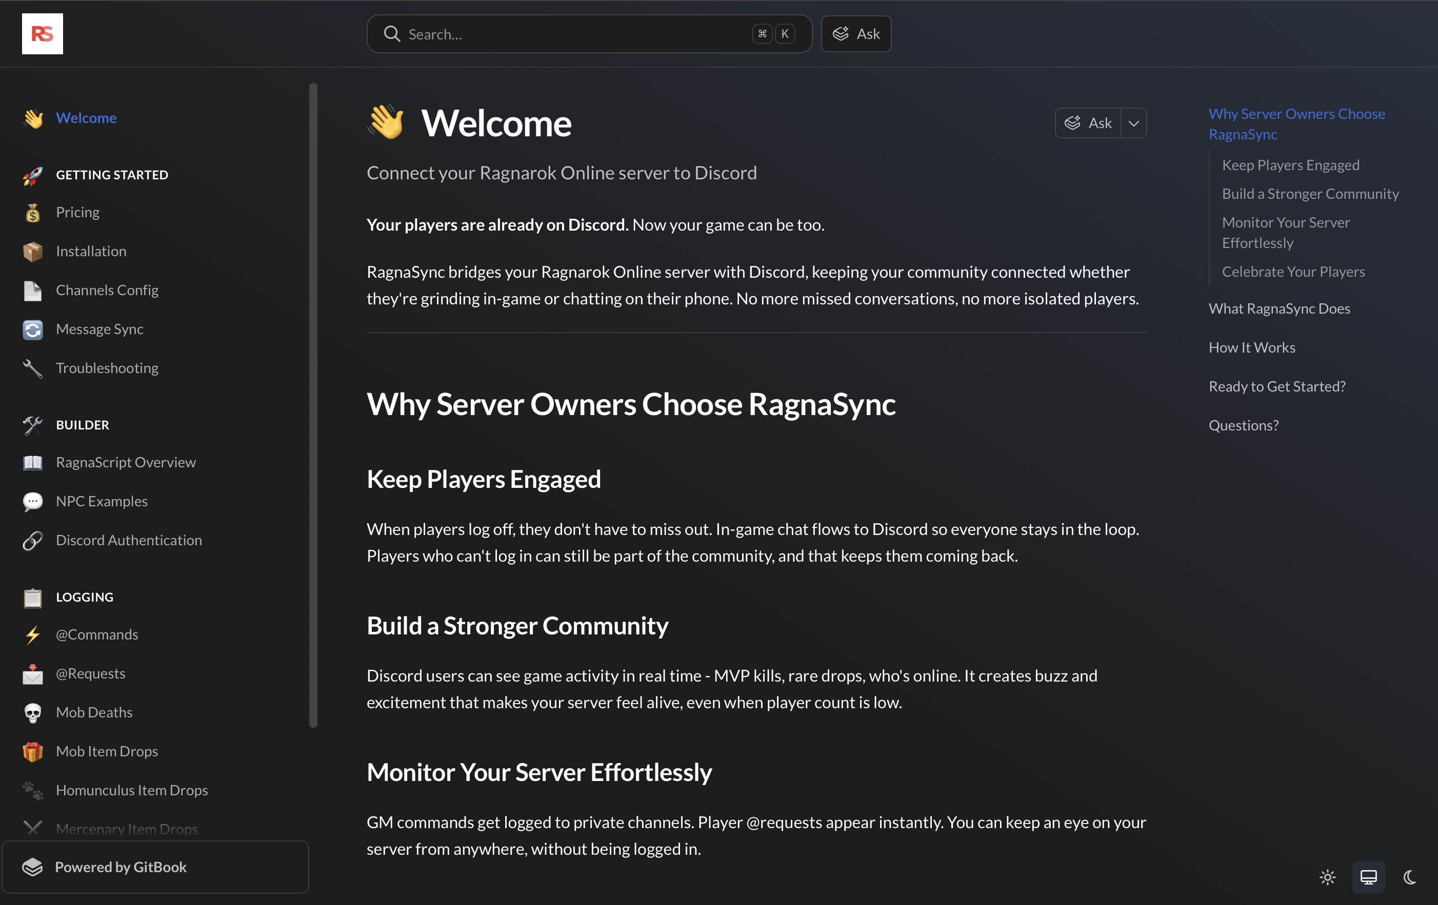Click the Discord Authentication chain icon
Viewport: 1438px width, 905px height.
33,540
